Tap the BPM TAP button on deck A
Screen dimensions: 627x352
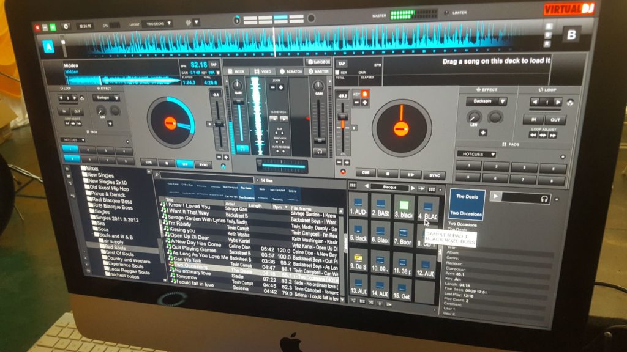point(214,64)
